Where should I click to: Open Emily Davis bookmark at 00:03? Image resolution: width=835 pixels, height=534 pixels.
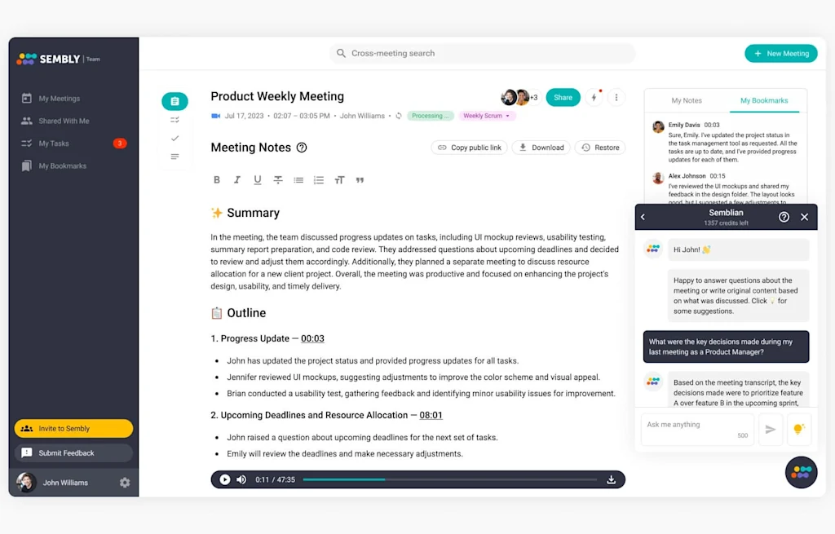[725, 142]
